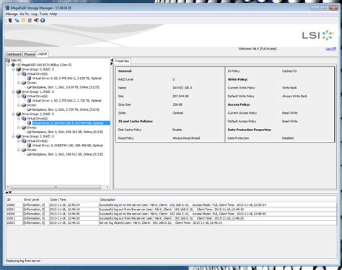Click the disk icon for Backplane Slot 1
Screen dimensions: 342x270
tap(29, 87)
